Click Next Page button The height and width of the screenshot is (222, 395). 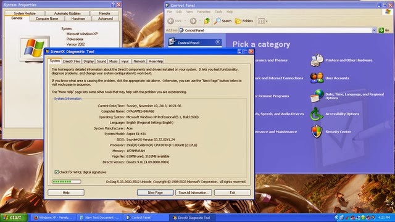coord(155,192)
